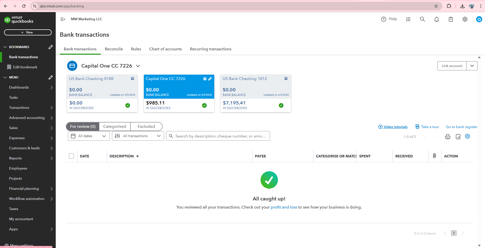Select US Bank Checking 1812 account card

click(x=256, y=93)
